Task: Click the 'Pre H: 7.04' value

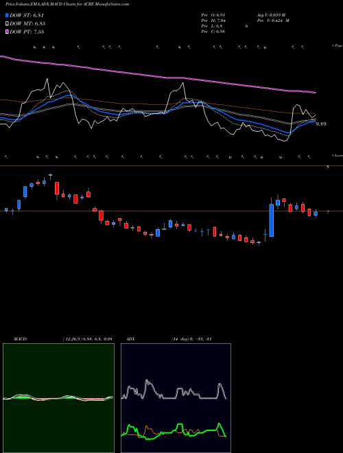Action: 213,21
